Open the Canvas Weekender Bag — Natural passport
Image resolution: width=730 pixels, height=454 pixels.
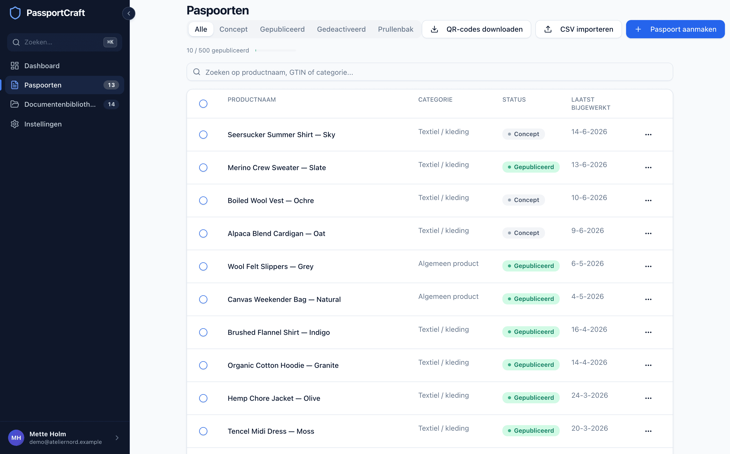(x=284, y=299)
